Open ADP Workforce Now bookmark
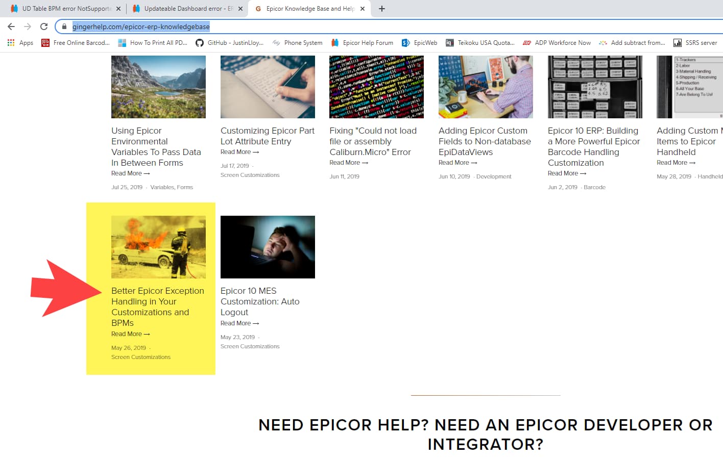Image resolution: width=723 pixels, height=460 pixels. click(557, 43)
